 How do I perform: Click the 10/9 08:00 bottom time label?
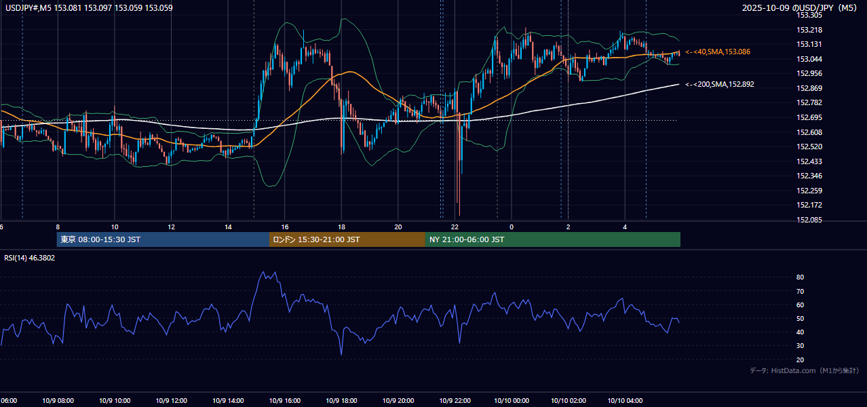(x=58, y=401)
